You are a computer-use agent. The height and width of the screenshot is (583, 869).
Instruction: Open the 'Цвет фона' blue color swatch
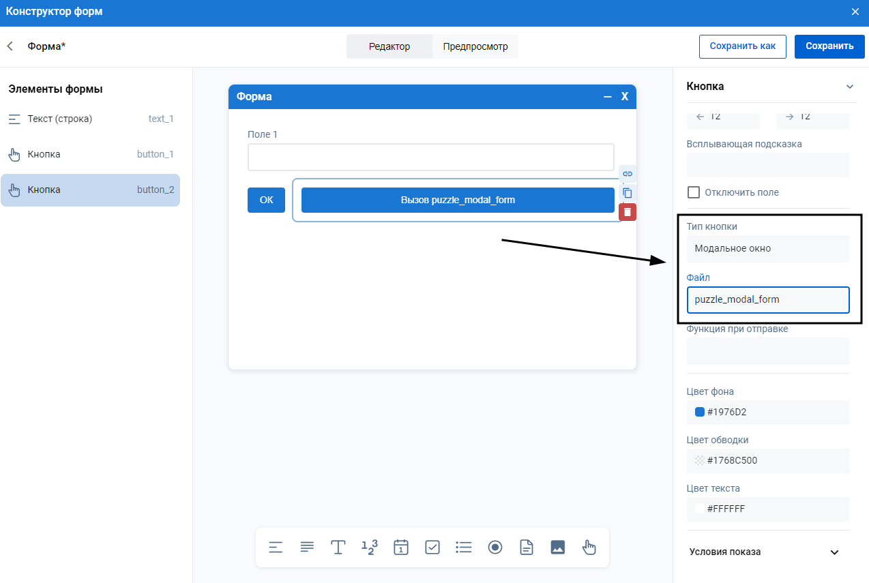pos(699,412)
